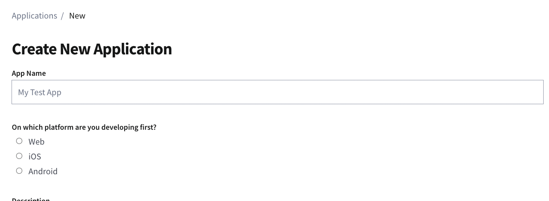Click the word Name in App Name label
The image size is (549, 201).
click(36, 73)
